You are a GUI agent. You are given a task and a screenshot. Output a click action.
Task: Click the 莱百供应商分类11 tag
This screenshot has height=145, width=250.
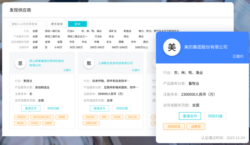[42, 117]
